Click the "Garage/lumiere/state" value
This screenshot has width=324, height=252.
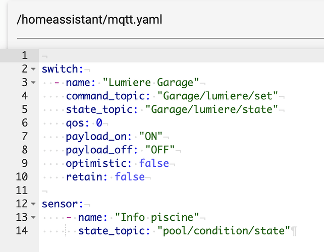212,109
